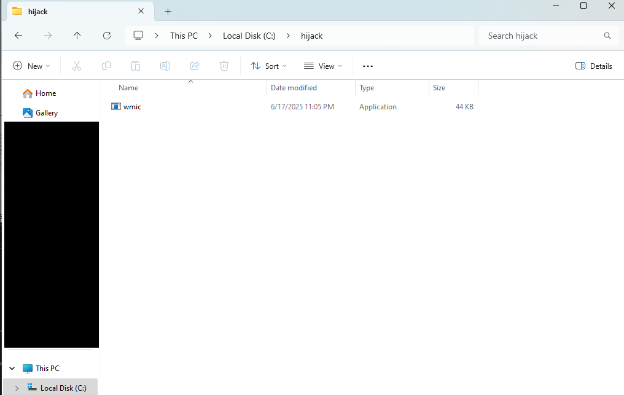Open the Sort options dropdown
624x395 pixels.
(268, 66)
